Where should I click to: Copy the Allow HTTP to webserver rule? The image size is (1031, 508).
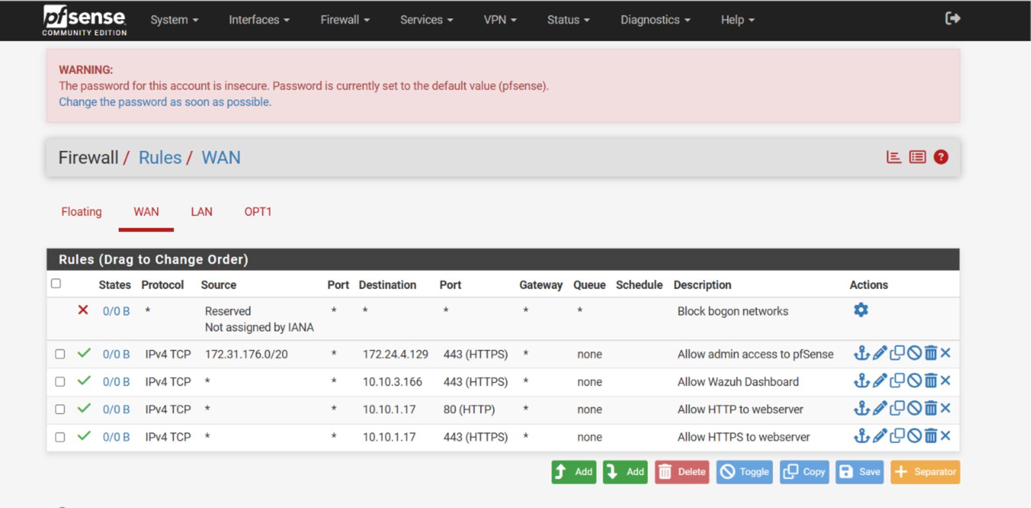tap(897, 408)
